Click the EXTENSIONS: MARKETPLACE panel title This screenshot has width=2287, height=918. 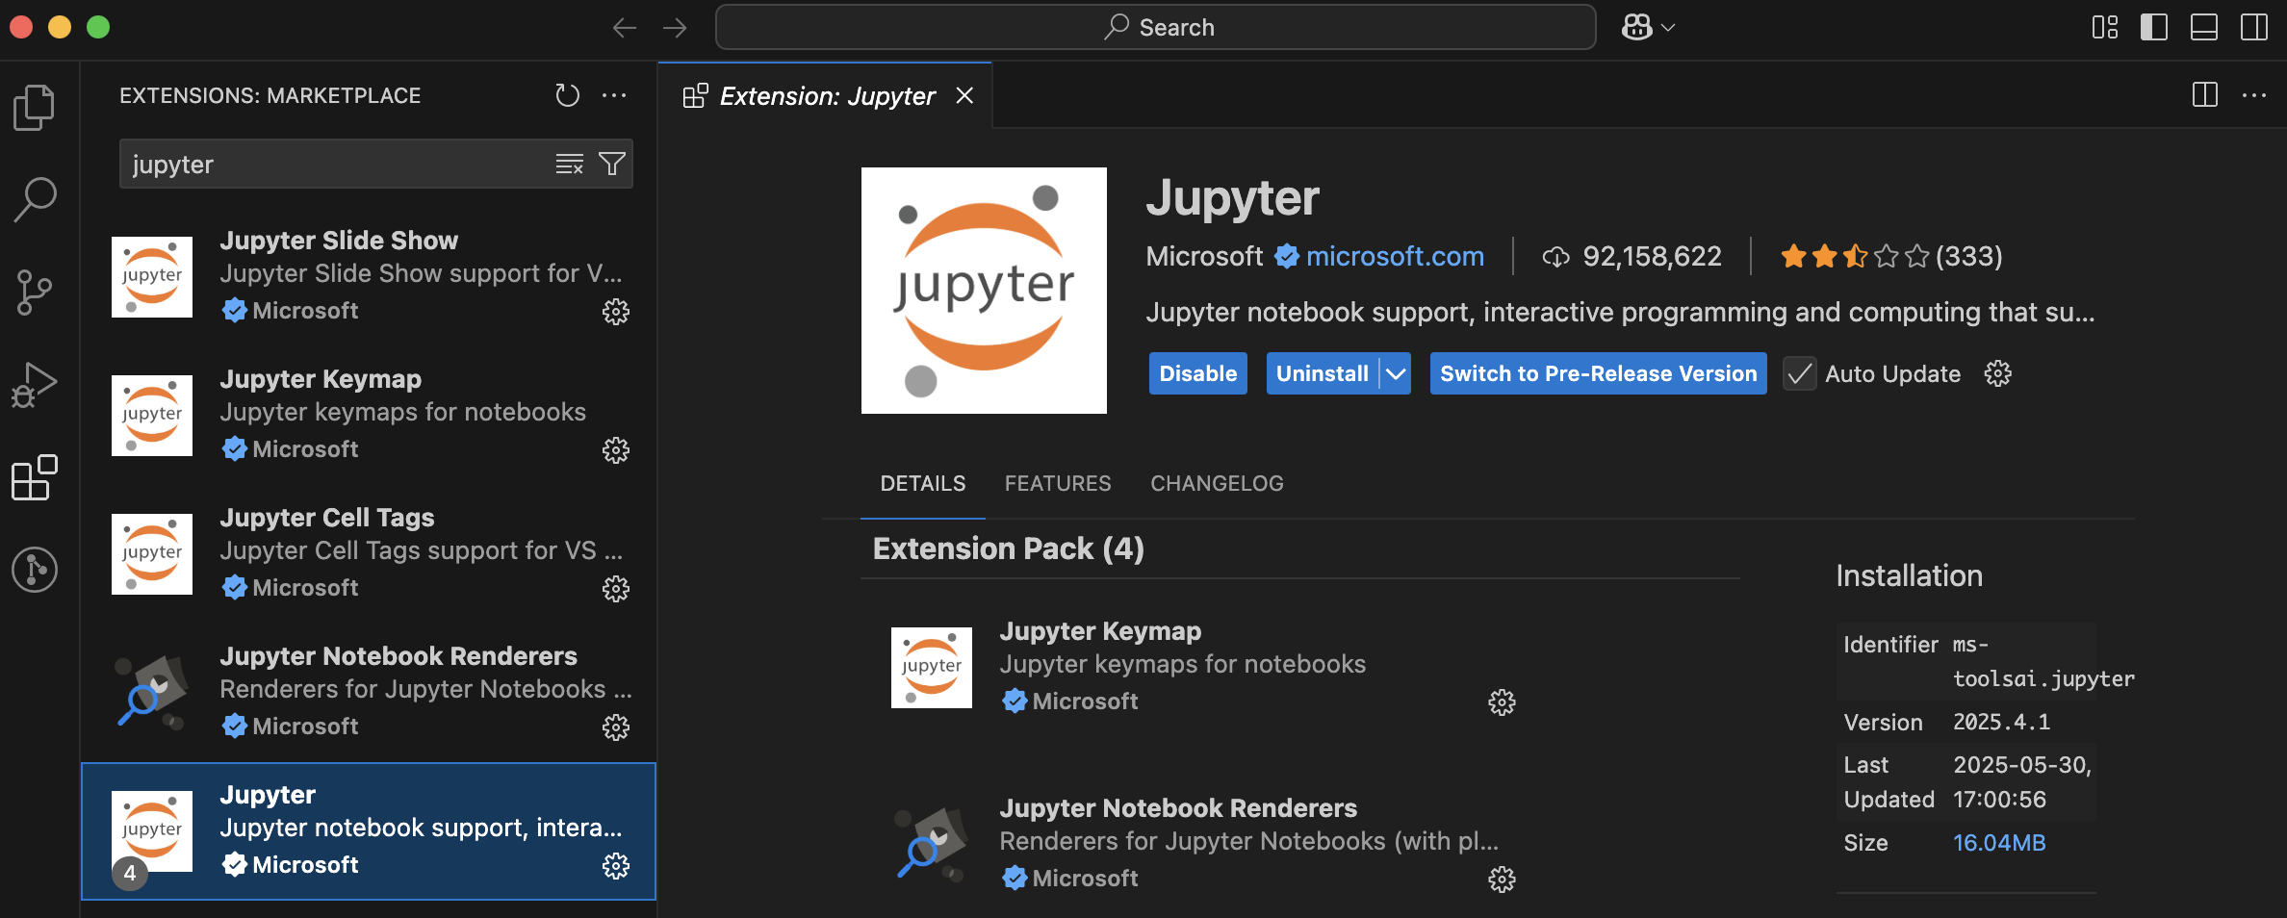tap(270, 95)
